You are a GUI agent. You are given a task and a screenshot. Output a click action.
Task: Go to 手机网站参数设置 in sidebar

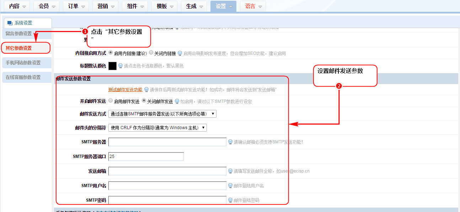click(x=23, y=63)
